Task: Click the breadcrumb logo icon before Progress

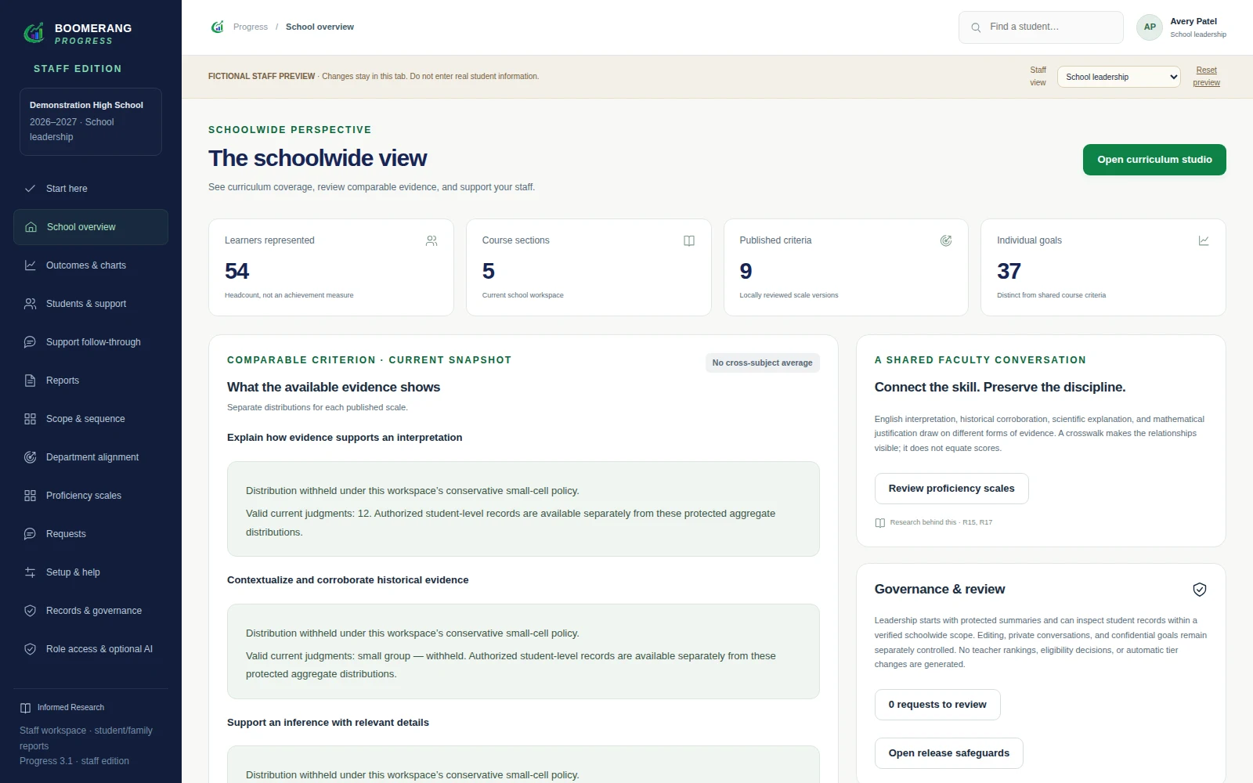Action: tap(218, 27)
